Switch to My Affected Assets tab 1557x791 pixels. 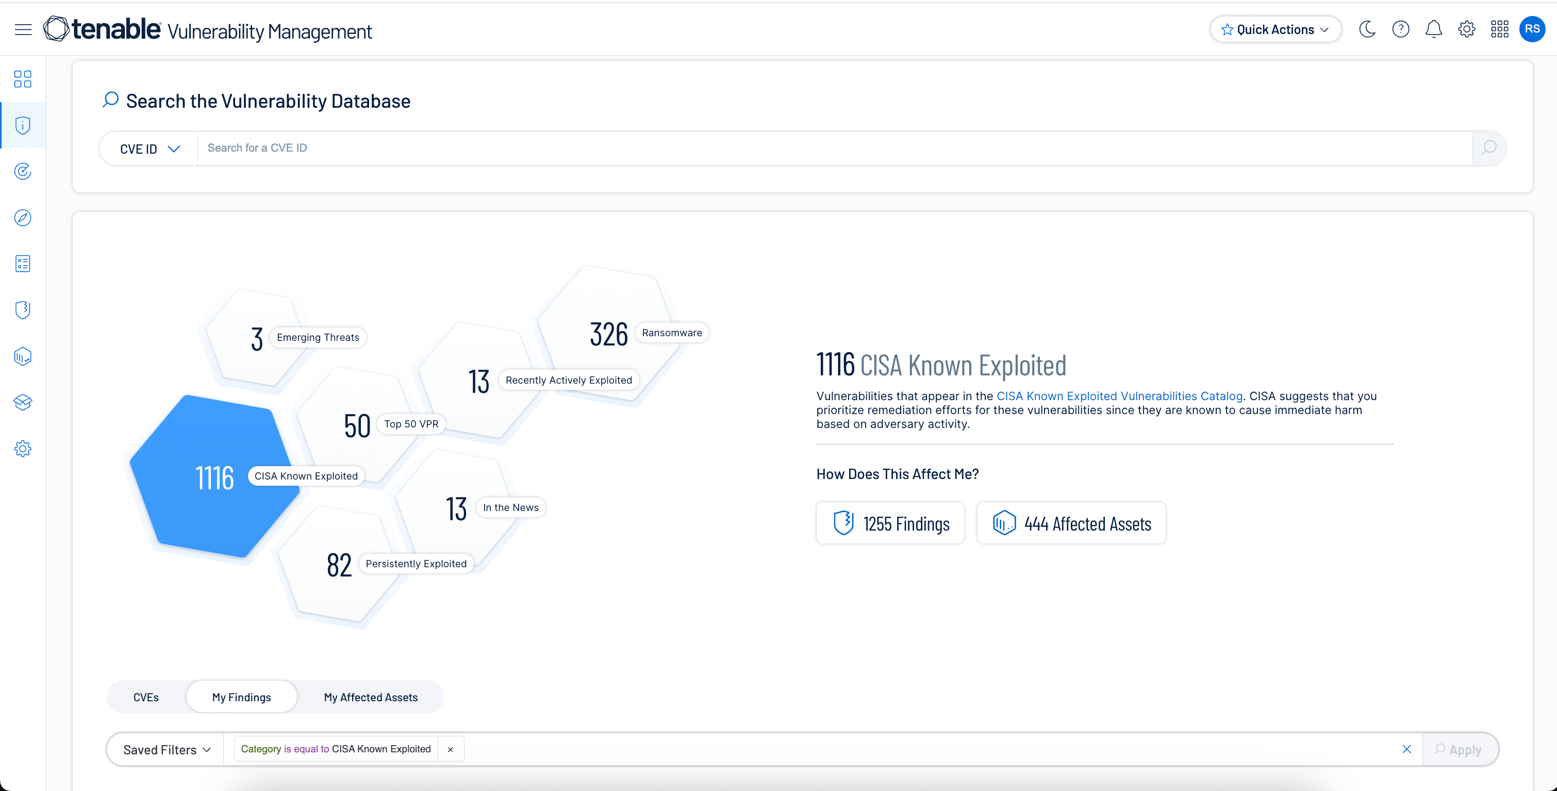pyautogui.click(x=371, y=697)
